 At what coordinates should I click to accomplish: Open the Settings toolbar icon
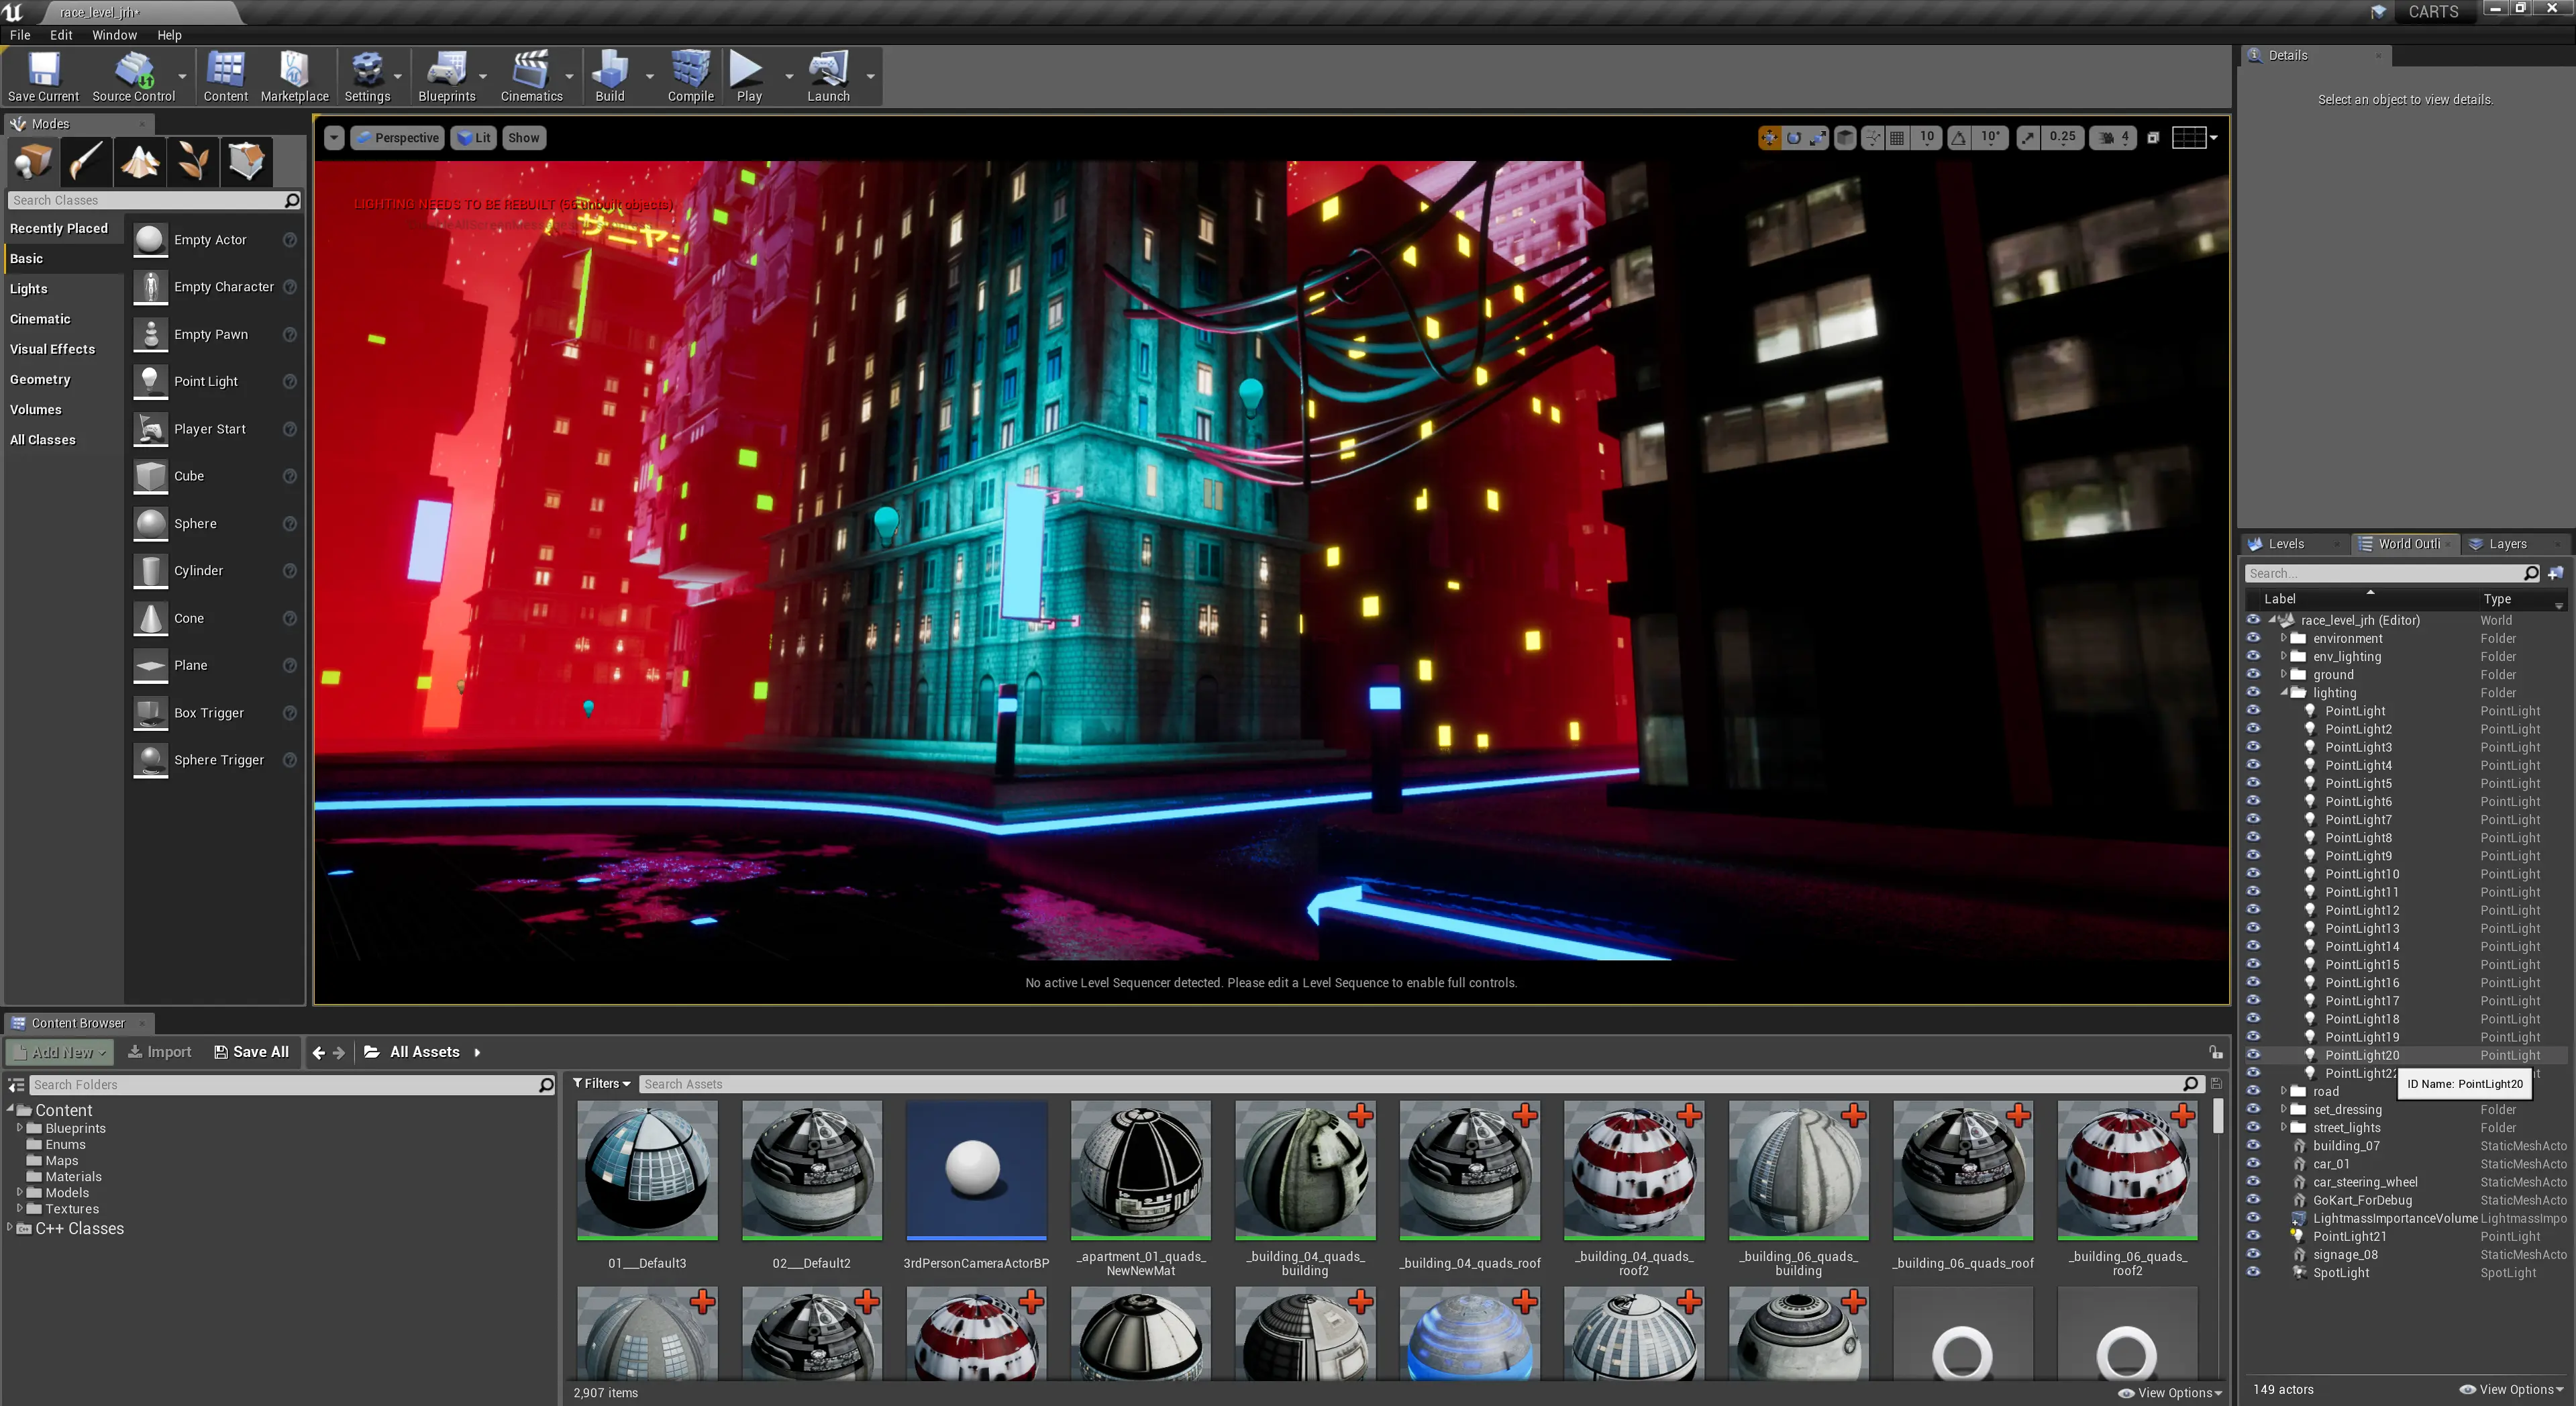point(367,69)
